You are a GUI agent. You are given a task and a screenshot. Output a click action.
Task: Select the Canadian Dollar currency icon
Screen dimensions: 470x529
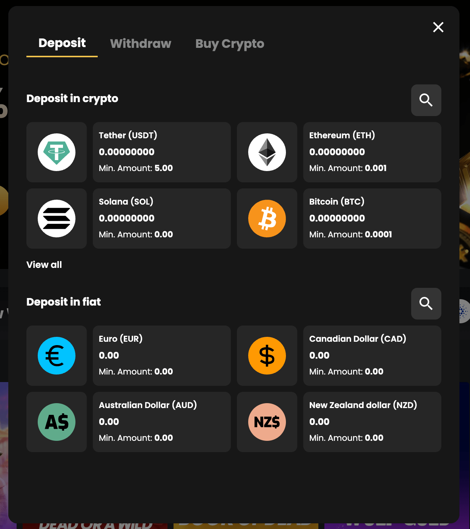pyautogui.click(x=267, y=355)
